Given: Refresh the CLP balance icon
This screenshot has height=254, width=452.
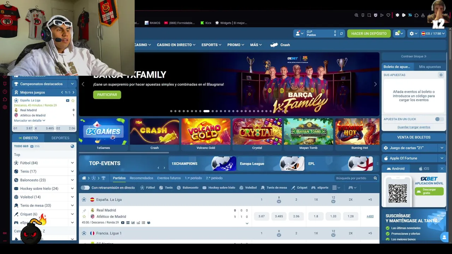Looking at the screenshot, I should pyautogui.click(x=341, y=34).
